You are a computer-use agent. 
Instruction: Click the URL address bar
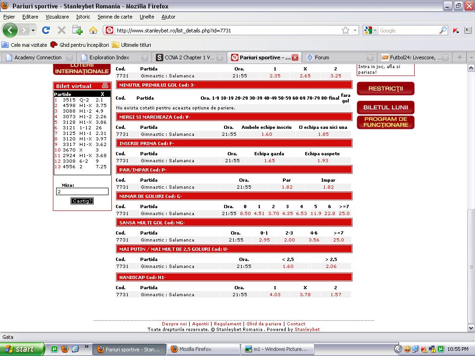(228, 30)
